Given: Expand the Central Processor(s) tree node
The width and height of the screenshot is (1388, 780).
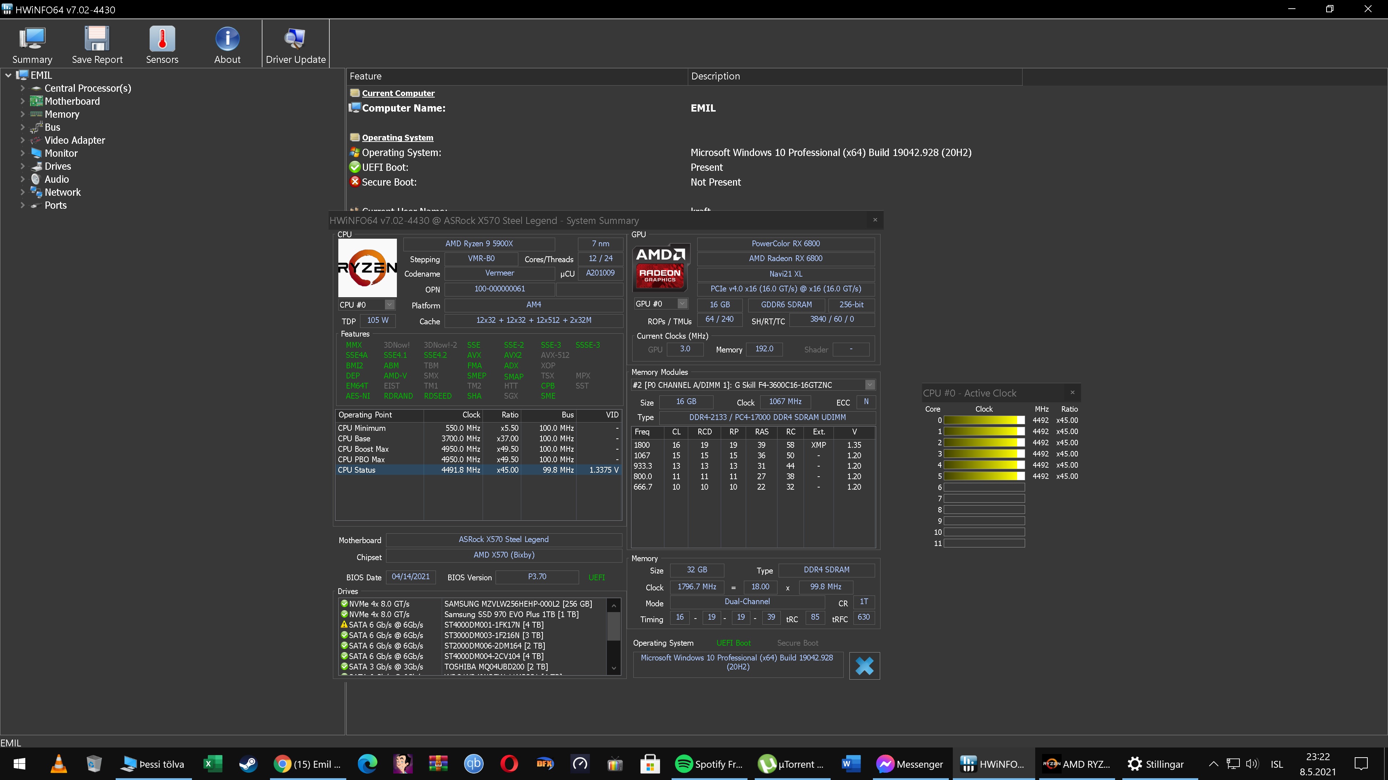Looking at the screenshot, I should (x=23, y=88).
